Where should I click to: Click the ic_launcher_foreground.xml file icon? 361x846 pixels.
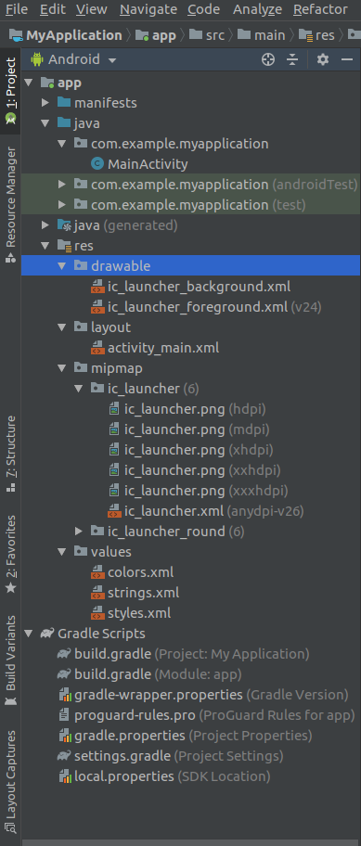(x=97, y=307)
